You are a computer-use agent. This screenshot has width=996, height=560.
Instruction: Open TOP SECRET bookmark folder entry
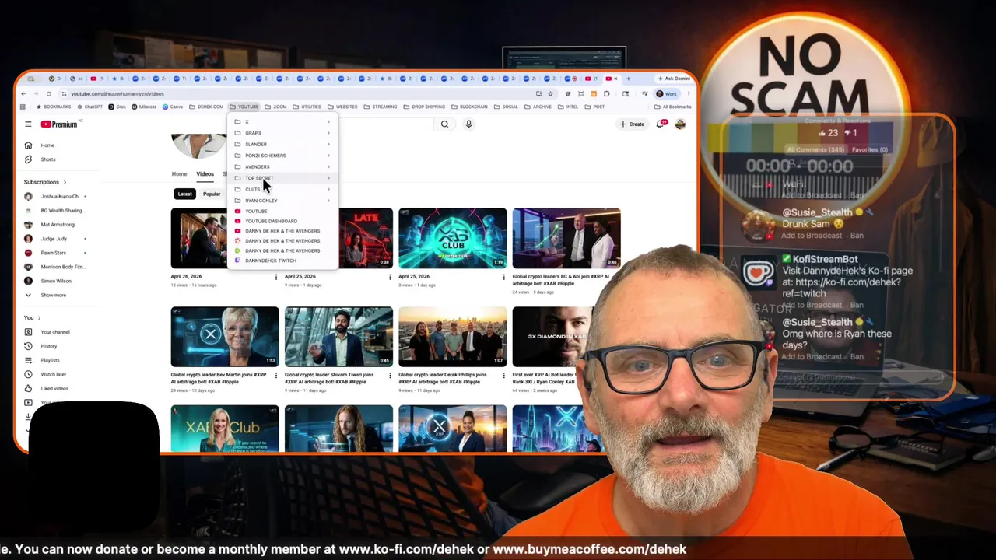point(283,178)
